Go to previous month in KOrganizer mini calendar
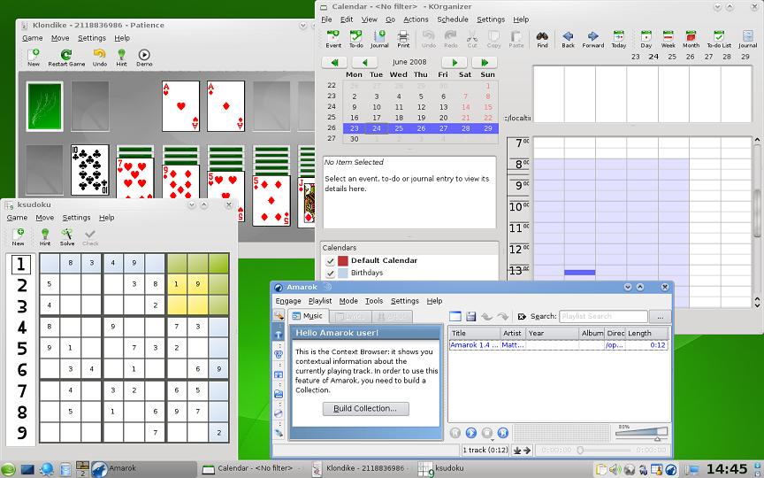The width and height of the screenshot is (764, 478). (364, 63)
